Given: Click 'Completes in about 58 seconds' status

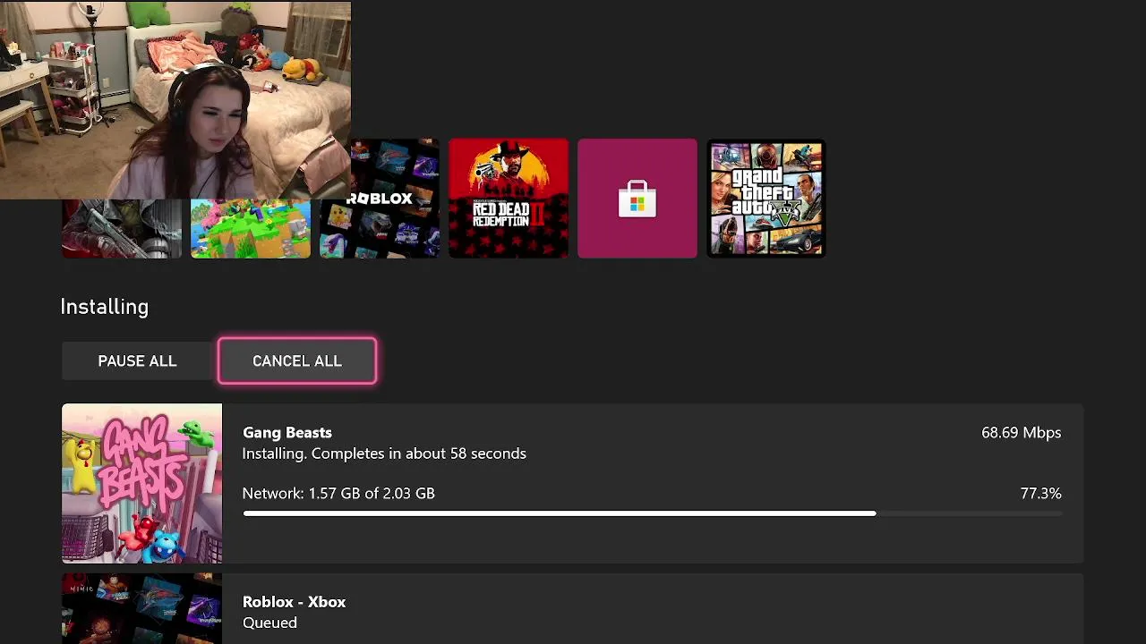Looking at the screenshot, I should (419, 453).
